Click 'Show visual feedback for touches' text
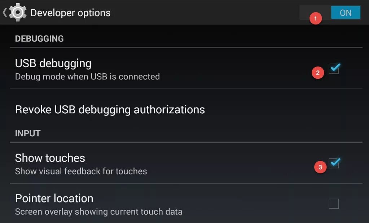This screenshot has height=223, width=369. (81, 171)
